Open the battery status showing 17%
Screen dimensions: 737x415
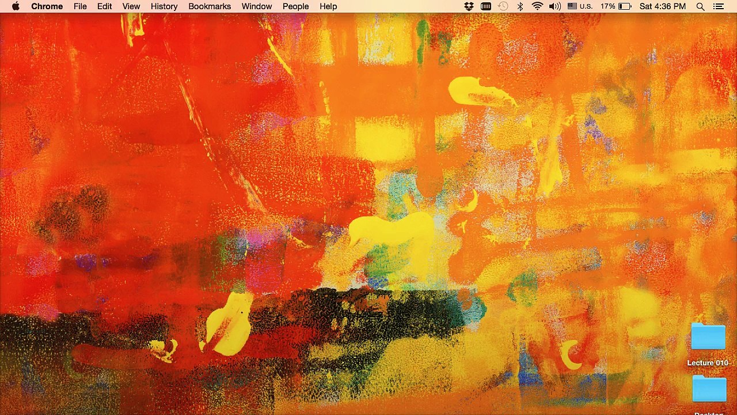pos(616,6)
